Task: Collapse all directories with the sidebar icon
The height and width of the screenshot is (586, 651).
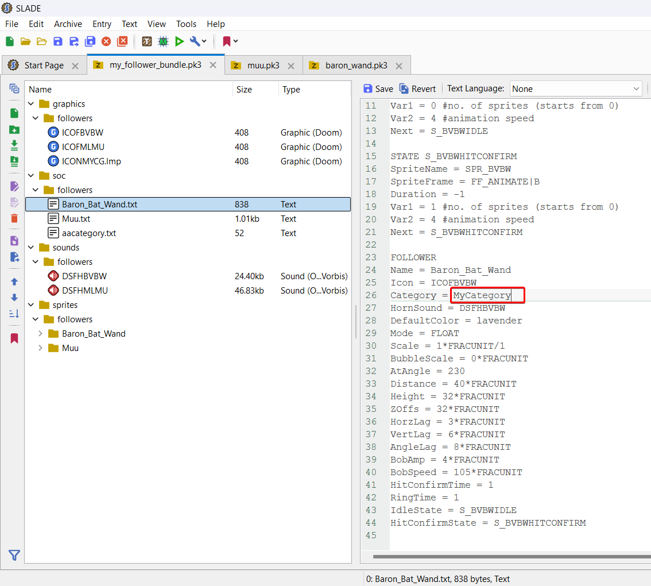Action: pos(14,88)
